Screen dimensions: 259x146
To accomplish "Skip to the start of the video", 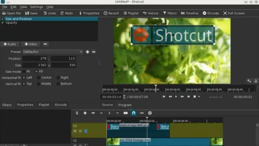I will click(x=164, y=96).
